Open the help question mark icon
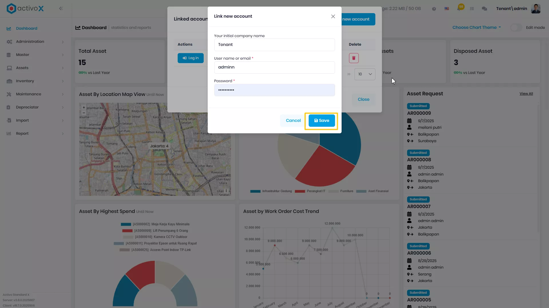Viewport: 549px width, 308px height. pos(434,9)
